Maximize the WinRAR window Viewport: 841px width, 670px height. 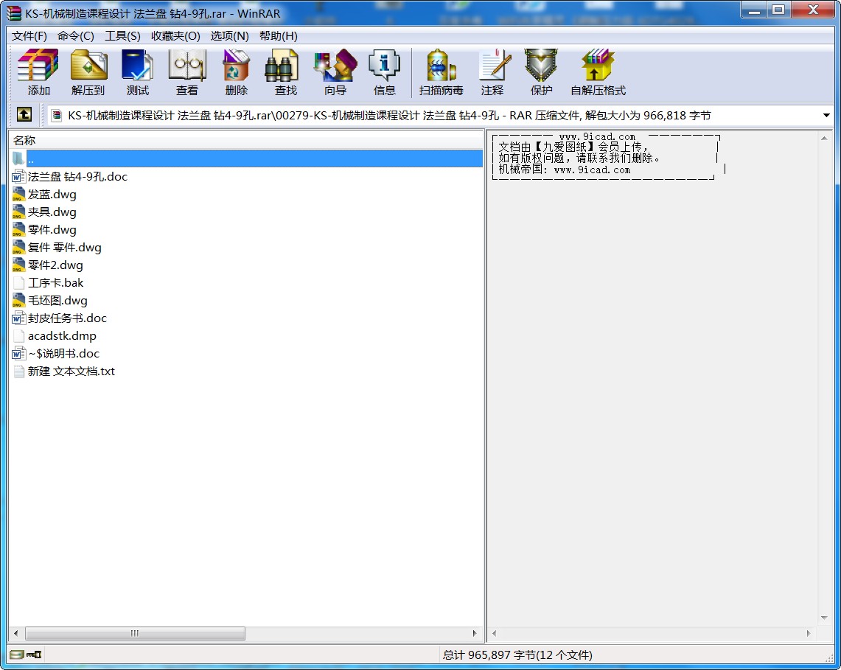click(778, 11)
